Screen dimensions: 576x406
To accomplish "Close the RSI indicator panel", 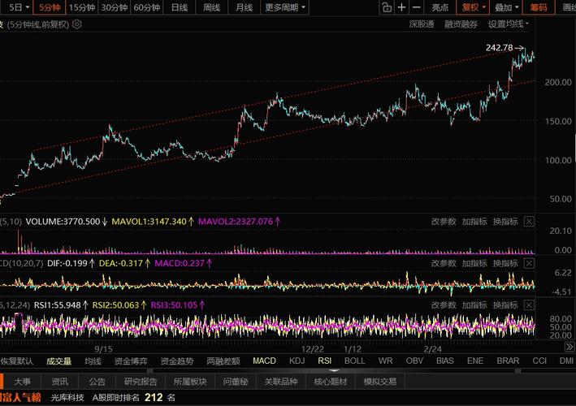I will tap(529, 304).
